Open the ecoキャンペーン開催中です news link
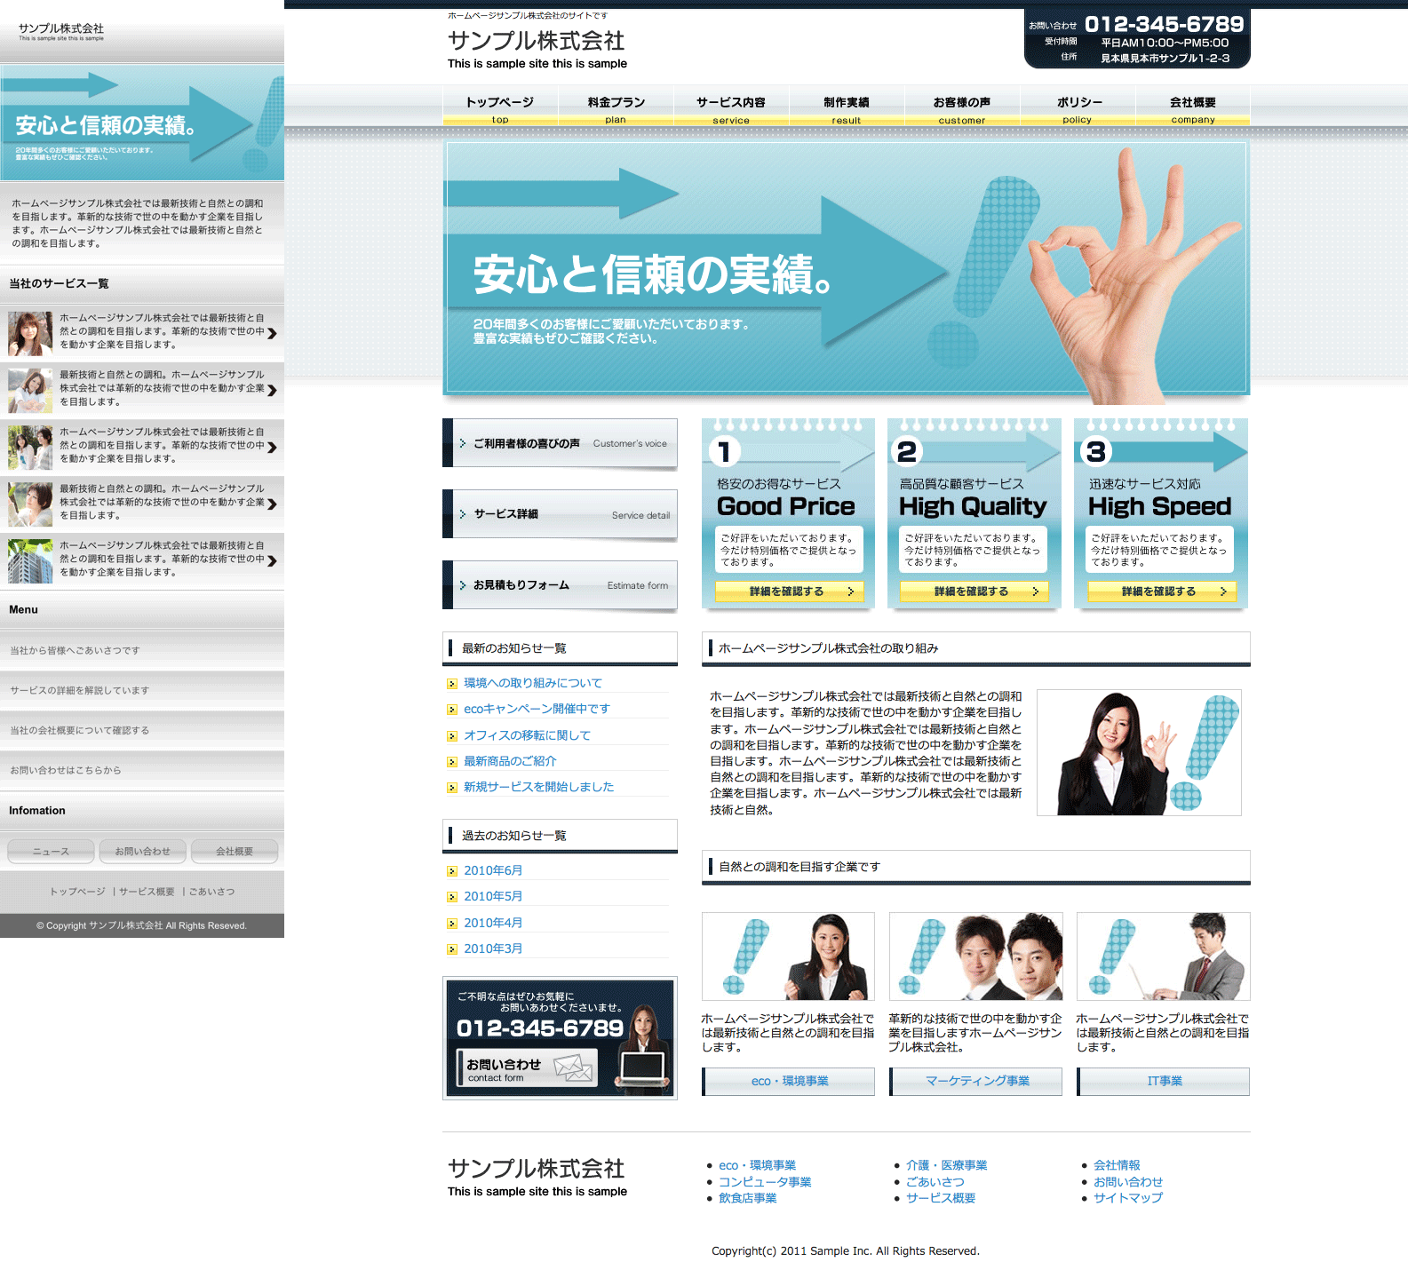 [537, 709]
